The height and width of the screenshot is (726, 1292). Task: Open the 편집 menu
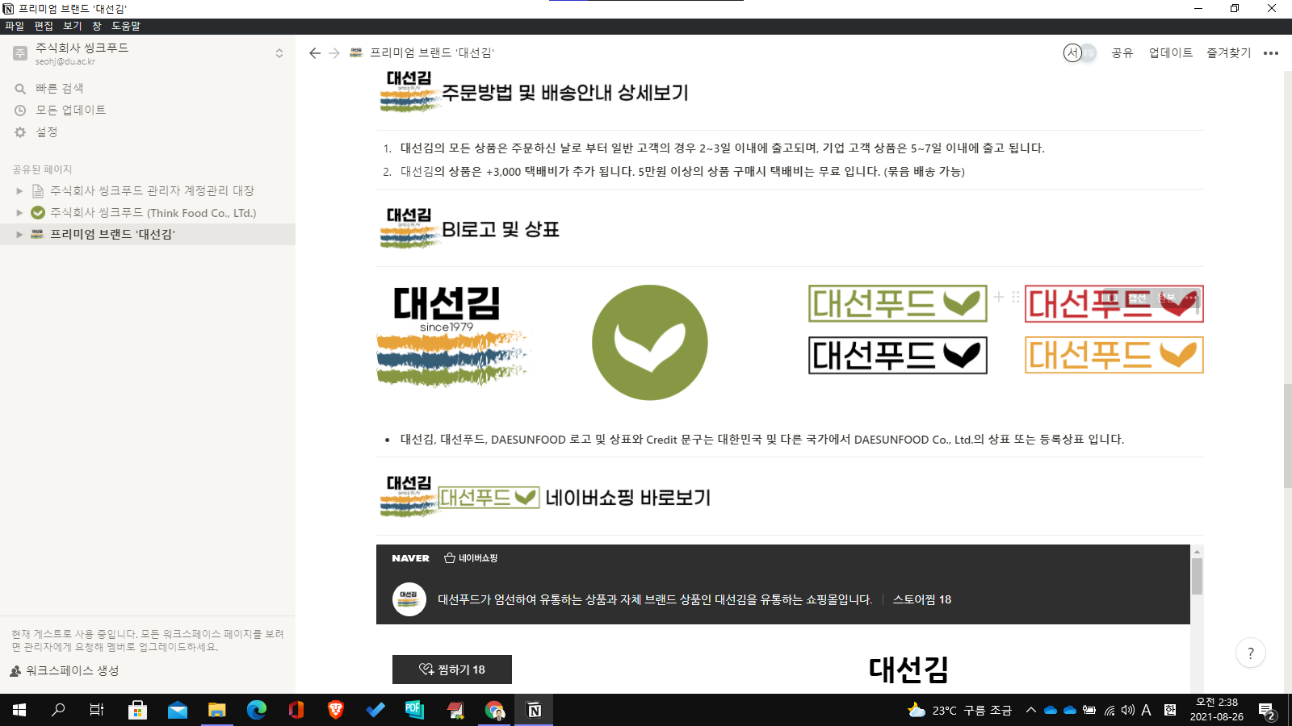pos(44,26)
